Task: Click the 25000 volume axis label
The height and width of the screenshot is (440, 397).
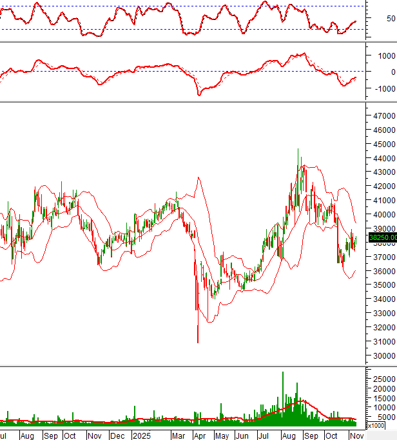Action: coord(383,377)
